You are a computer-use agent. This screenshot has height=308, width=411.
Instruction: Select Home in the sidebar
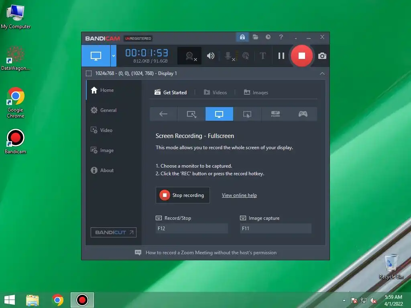pos(114,90)
